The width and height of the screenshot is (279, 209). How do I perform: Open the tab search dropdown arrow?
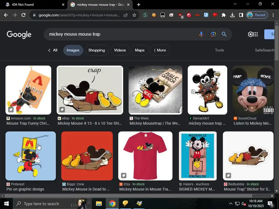pyautogui.click(x=235, y=4)
